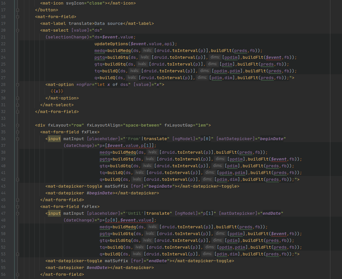Click the "close" icon name string on line 16

[x=96, y=3]
